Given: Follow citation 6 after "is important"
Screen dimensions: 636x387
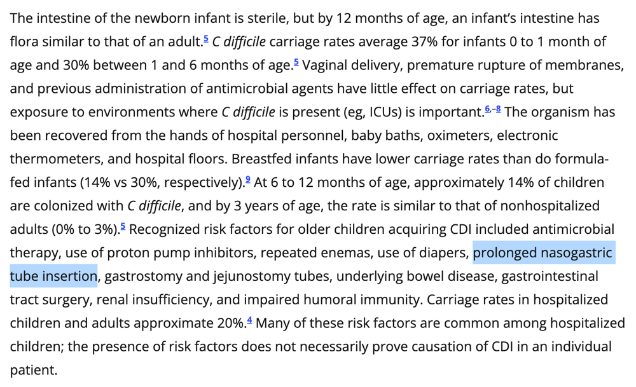Looking at the screenshot, I should tap(487, 109).
